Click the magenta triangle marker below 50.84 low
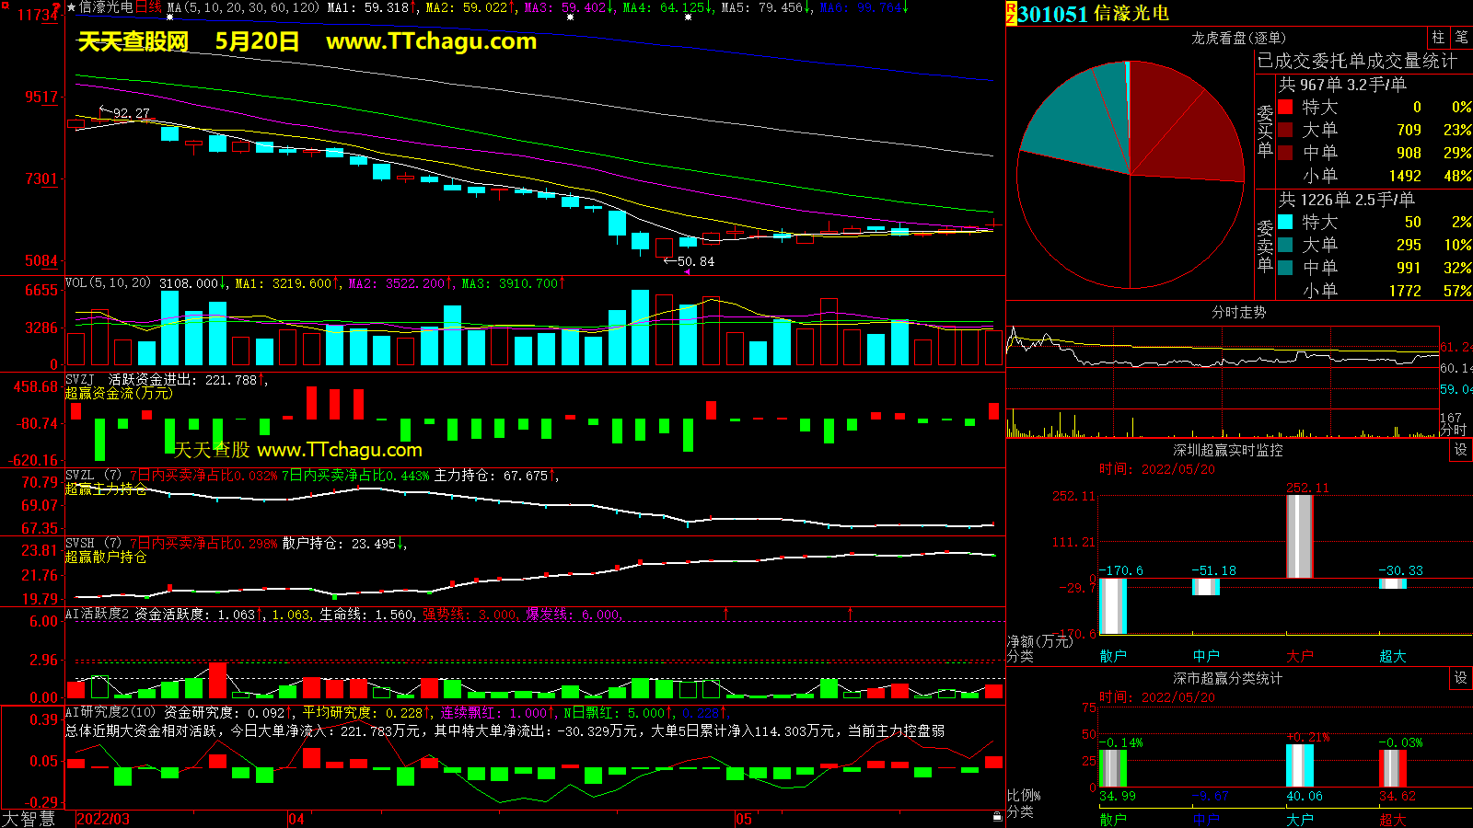This screenshot has height=828, width=1473. 687,272
